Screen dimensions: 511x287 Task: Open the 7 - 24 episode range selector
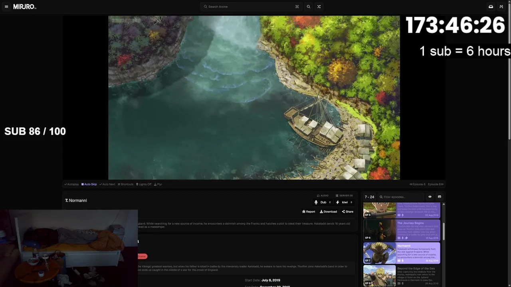coord(369,197)
